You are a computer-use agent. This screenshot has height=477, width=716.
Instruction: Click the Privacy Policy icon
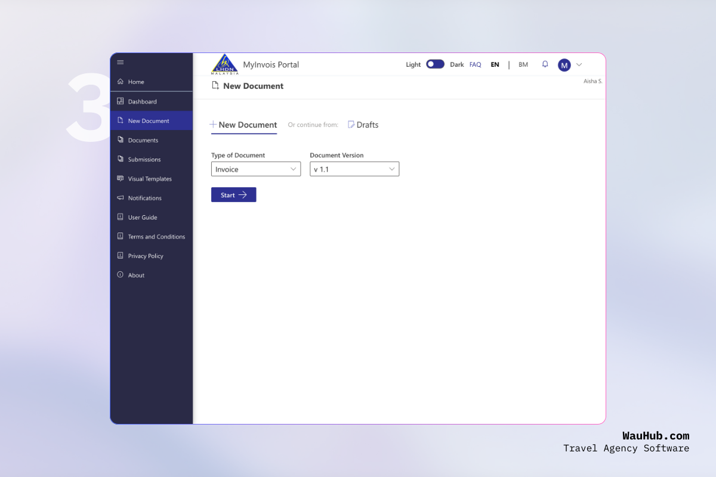[121, 256]
